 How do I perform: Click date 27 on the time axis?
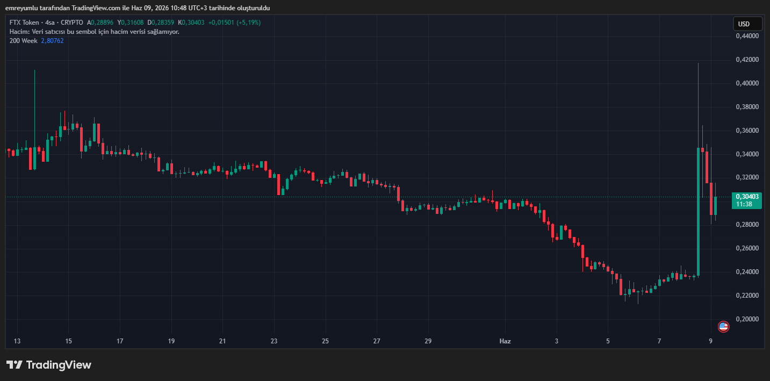pos(377,341)
